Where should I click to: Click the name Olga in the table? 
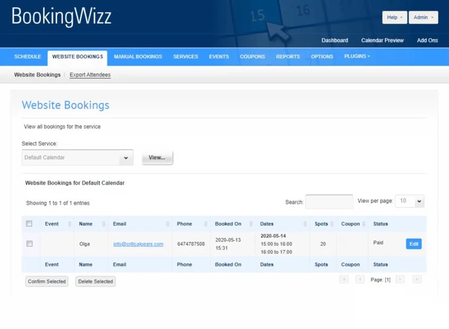click(x=85, y=244)
